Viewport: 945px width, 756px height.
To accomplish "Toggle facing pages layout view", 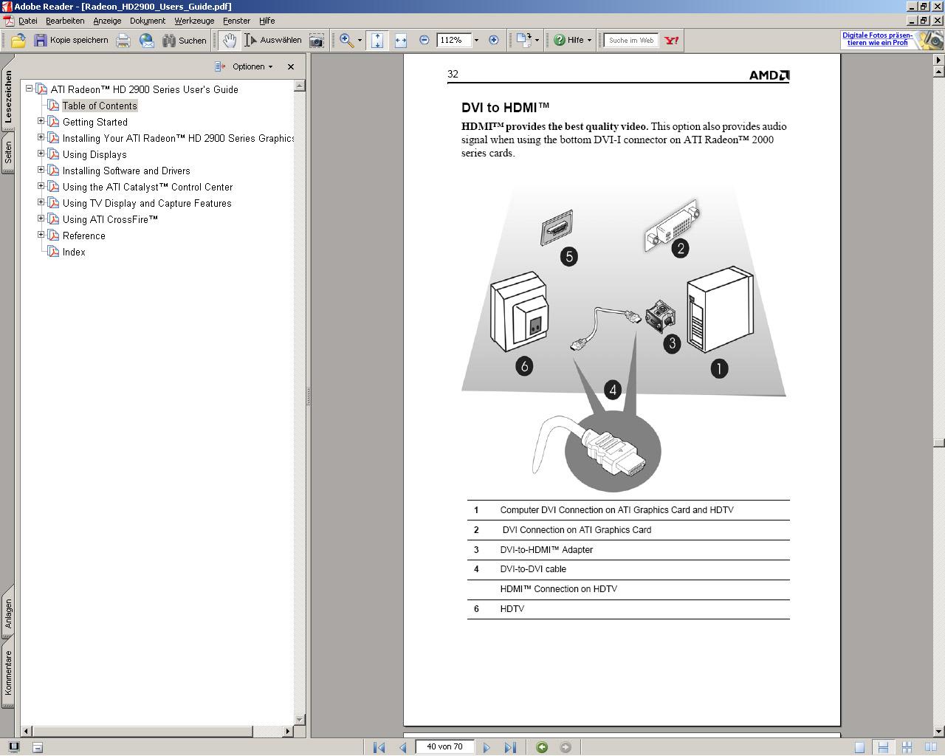I will click(930, 747).
